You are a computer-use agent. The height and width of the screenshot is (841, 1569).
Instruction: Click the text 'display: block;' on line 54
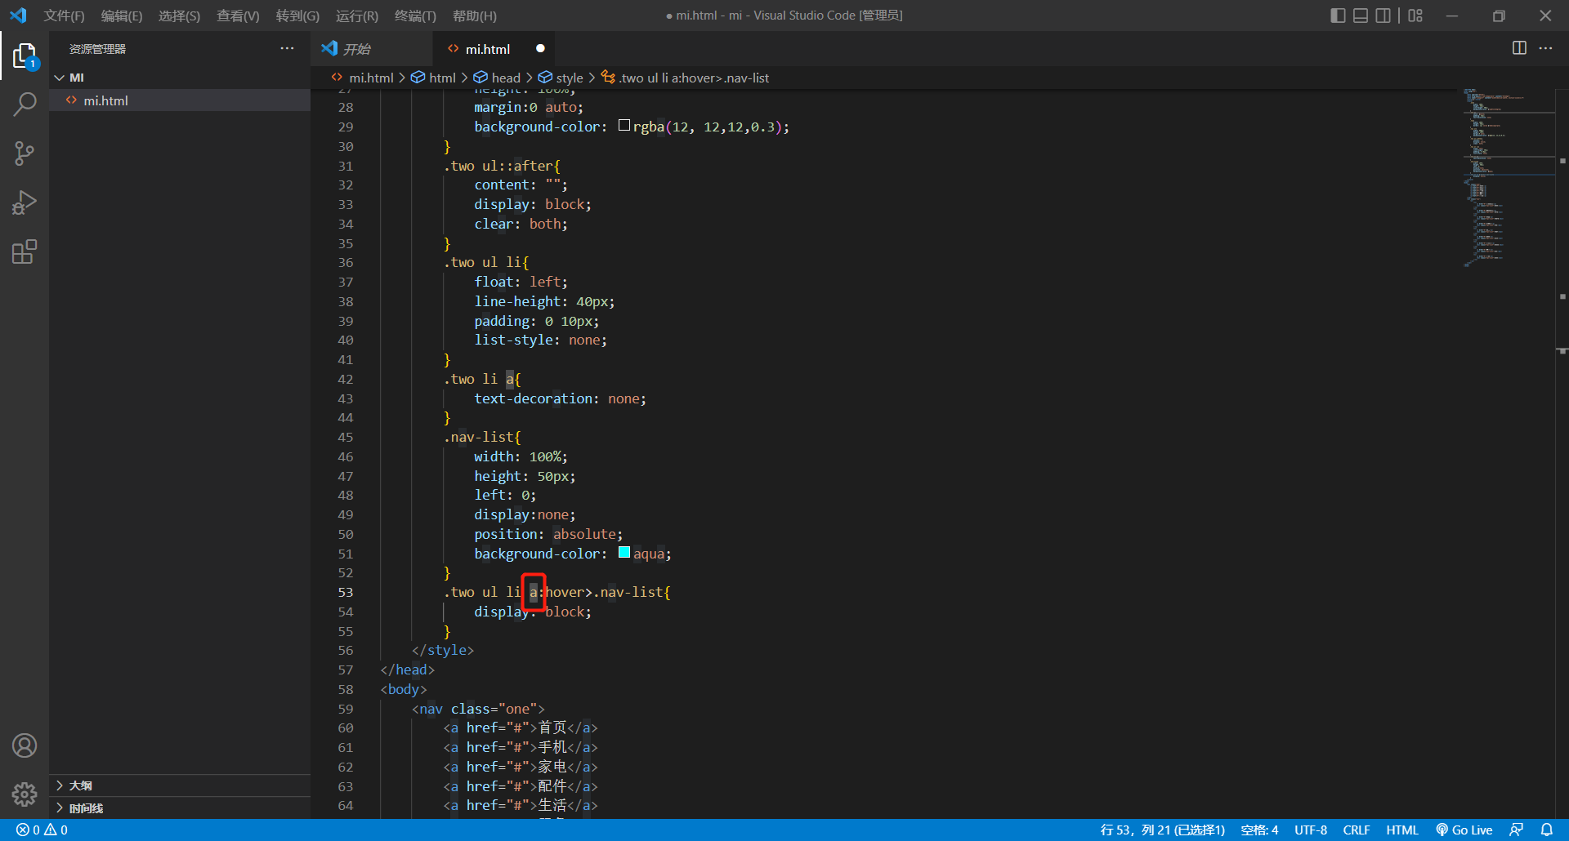click(x=533, y=612)
